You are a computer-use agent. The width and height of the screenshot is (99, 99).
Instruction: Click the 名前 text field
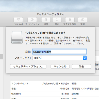click(59, 52)
